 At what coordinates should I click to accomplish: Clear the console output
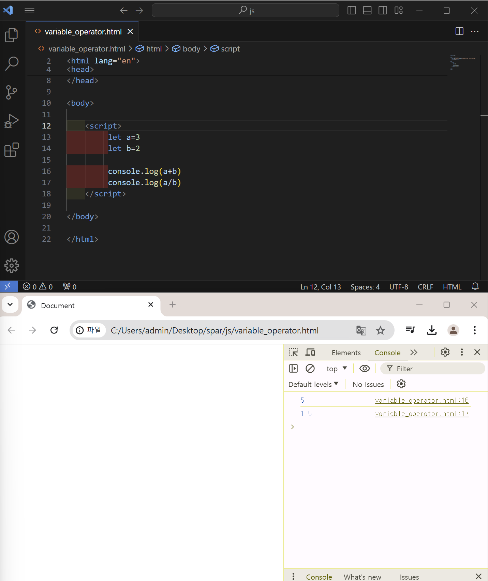click(310, 369)
